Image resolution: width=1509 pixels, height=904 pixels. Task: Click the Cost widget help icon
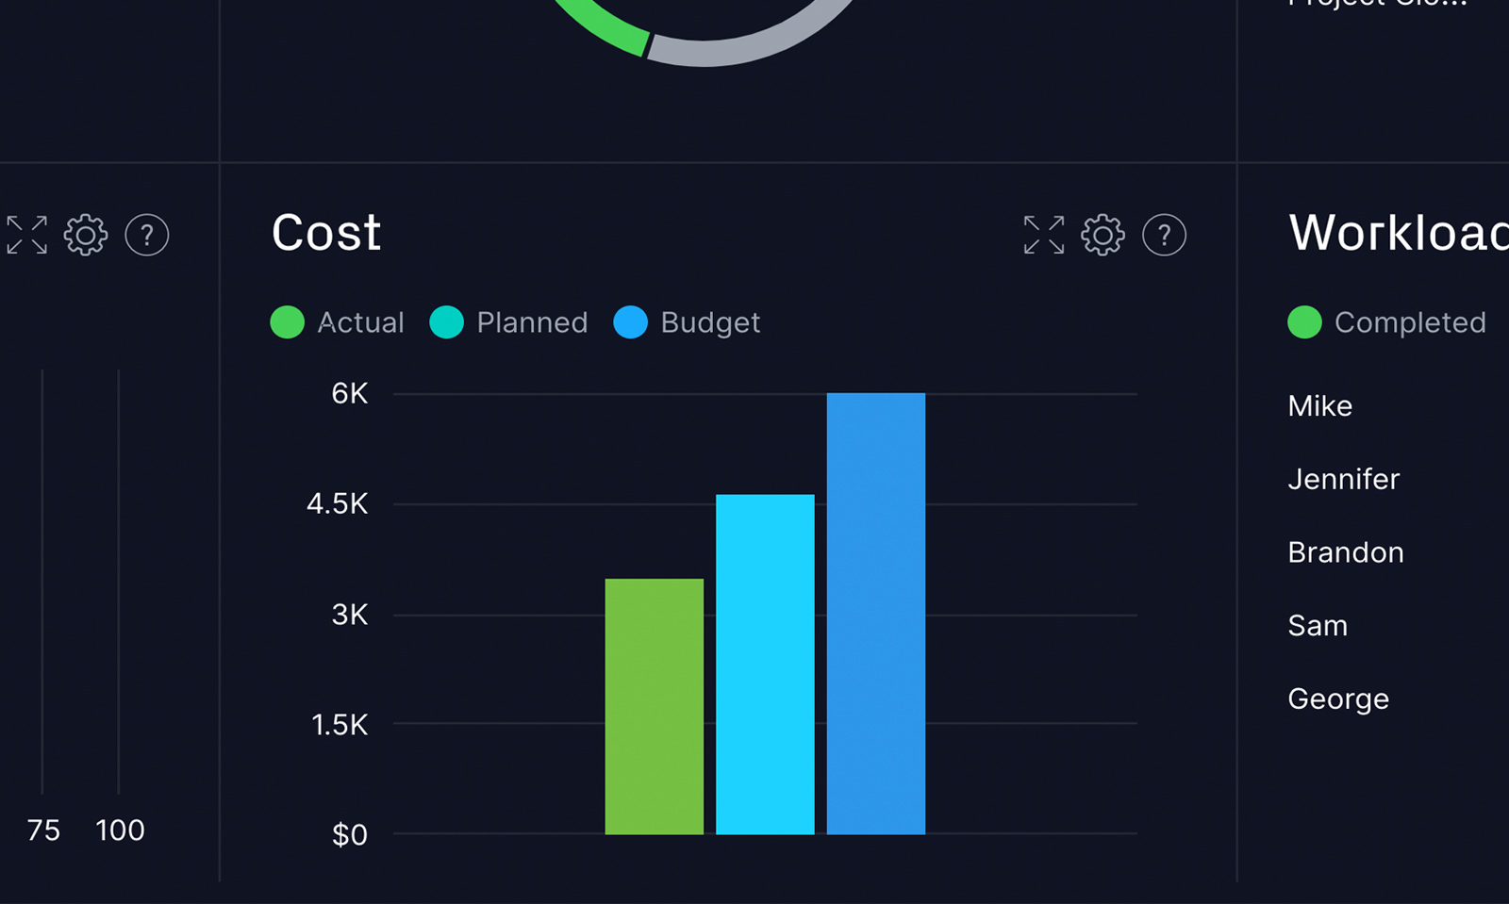1164,236
